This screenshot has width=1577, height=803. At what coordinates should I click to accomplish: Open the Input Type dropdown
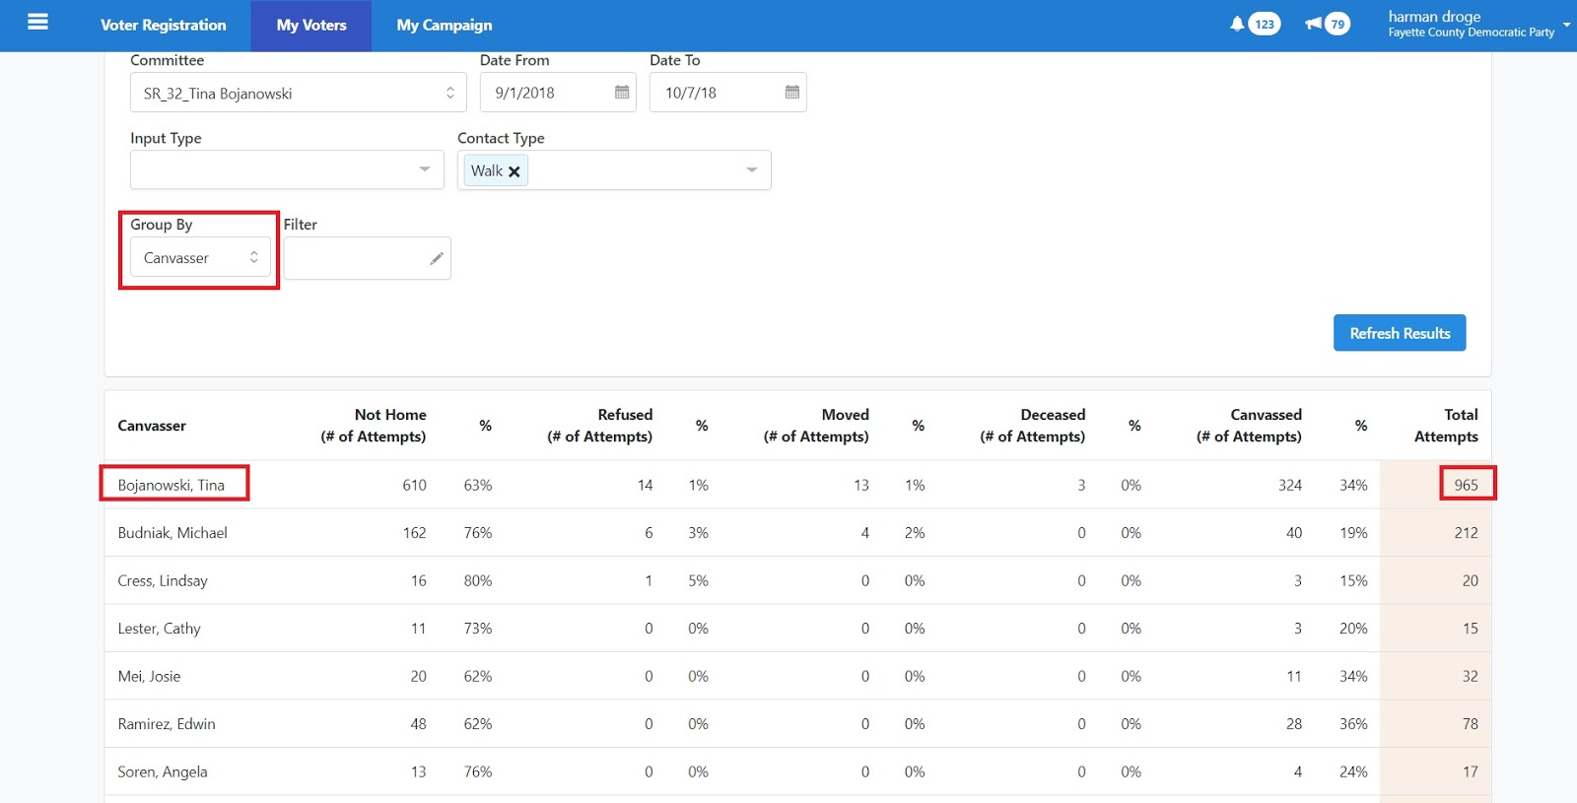point(287,169)
